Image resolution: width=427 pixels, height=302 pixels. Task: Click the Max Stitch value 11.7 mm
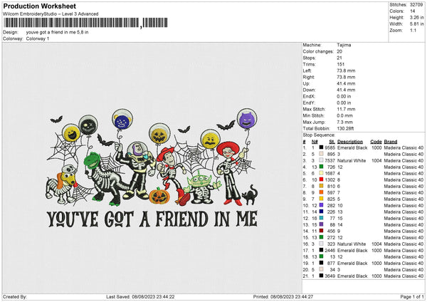[x=346, y=109]
